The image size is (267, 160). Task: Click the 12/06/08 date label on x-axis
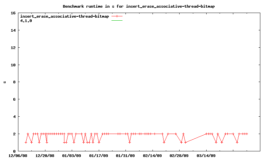pyautogui.click(x=18, y=155)
